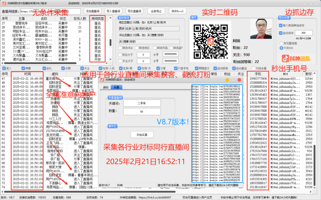Enable the 筛选地区 checkbox

point(137,48)
